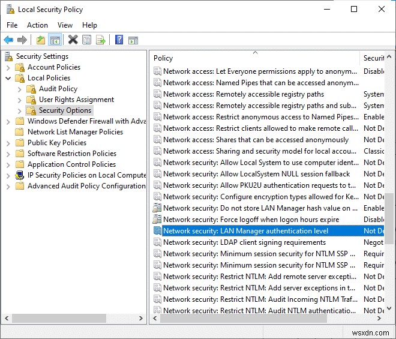This screenshot has height=339, width=396.
Task: Select Restrict NTLM: Audit Incoming NTLM Traffic
Action: click(x=260, y=299)
